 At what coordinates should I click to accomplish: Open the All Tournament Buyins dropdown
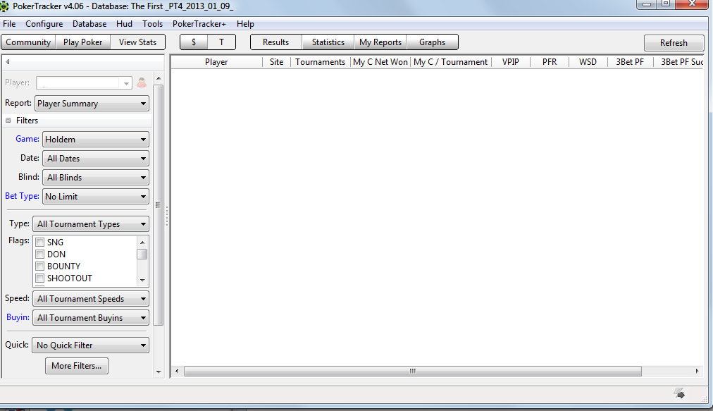coord(91,318)
